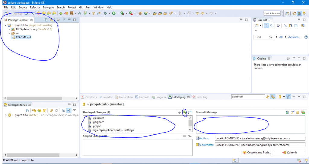The image size is (309, 164).
Task: Toggle Add Signed-off-by icon
Action: coord(293,112)
